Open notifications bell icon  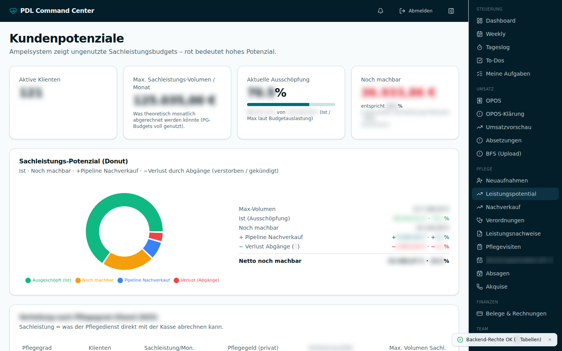point(381,11)
